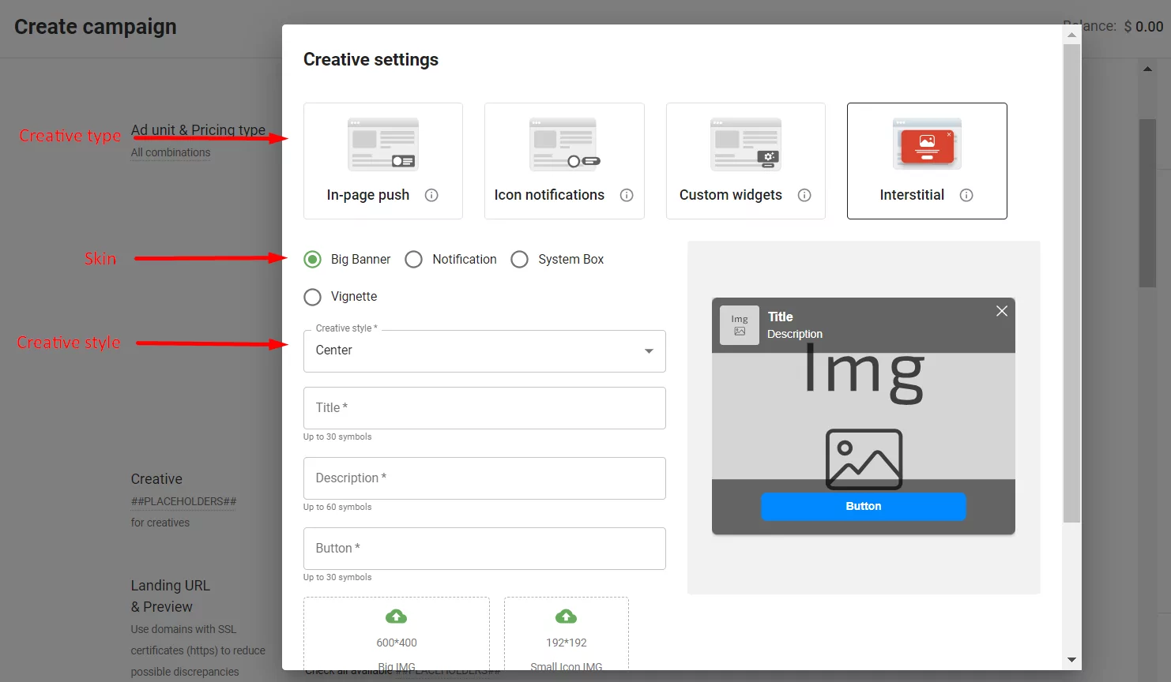Viewport: 1171px width, 682px height.
Task: Select the Vignette skin option
Action: point(313,297)
